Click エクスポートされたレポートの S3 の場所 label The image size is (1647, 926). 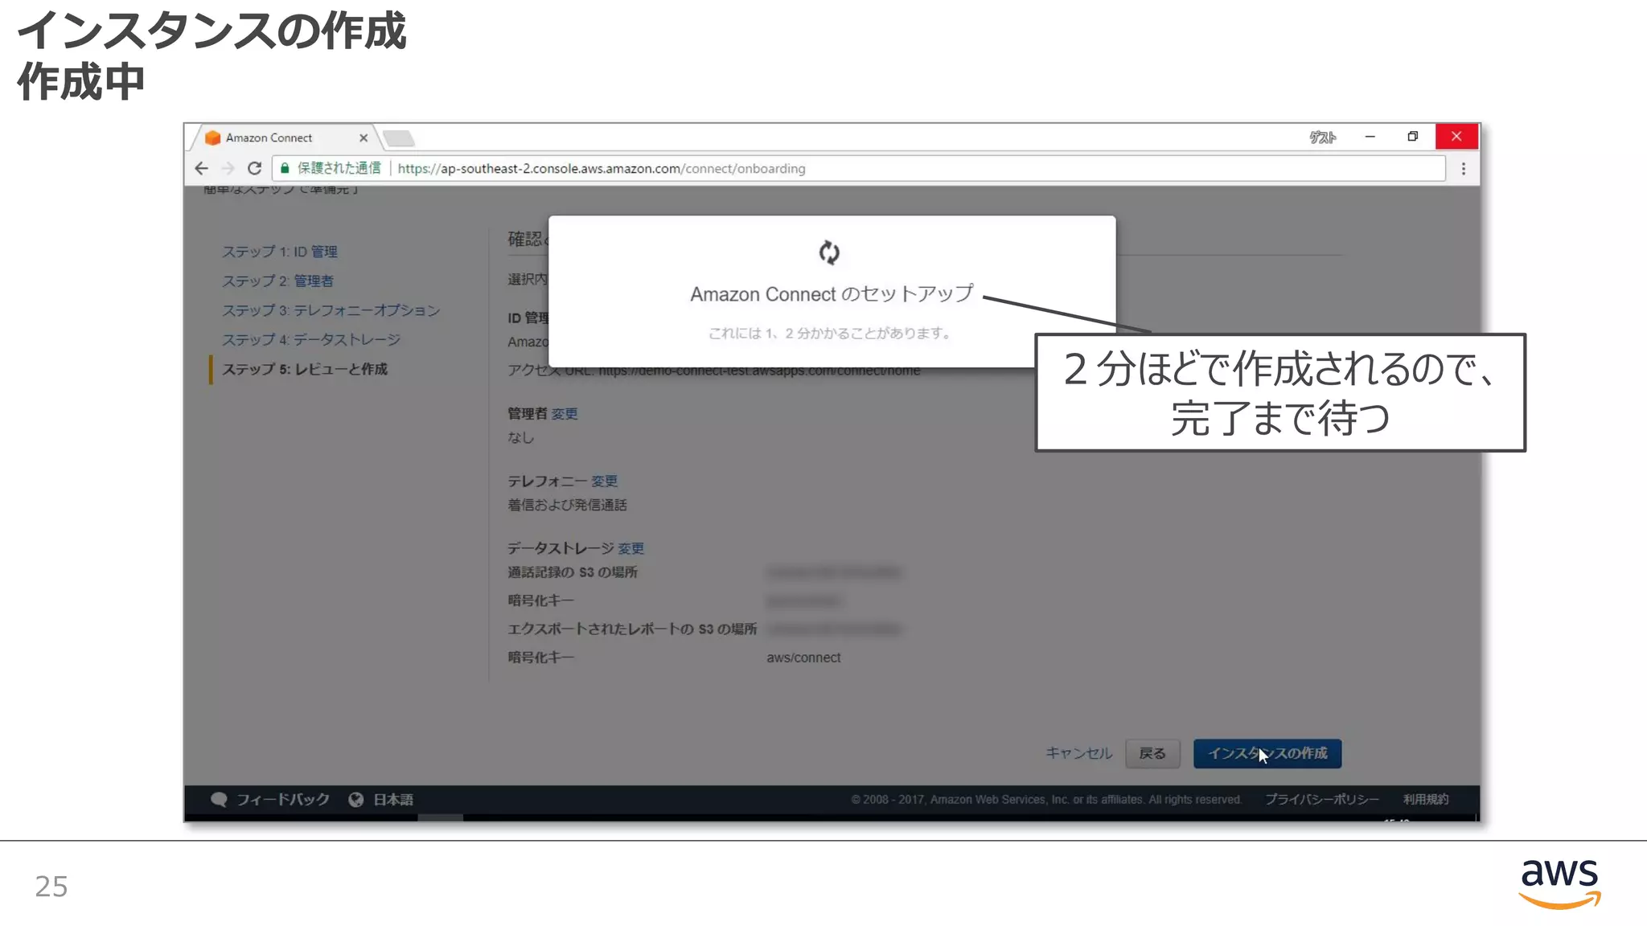(632, 629)
